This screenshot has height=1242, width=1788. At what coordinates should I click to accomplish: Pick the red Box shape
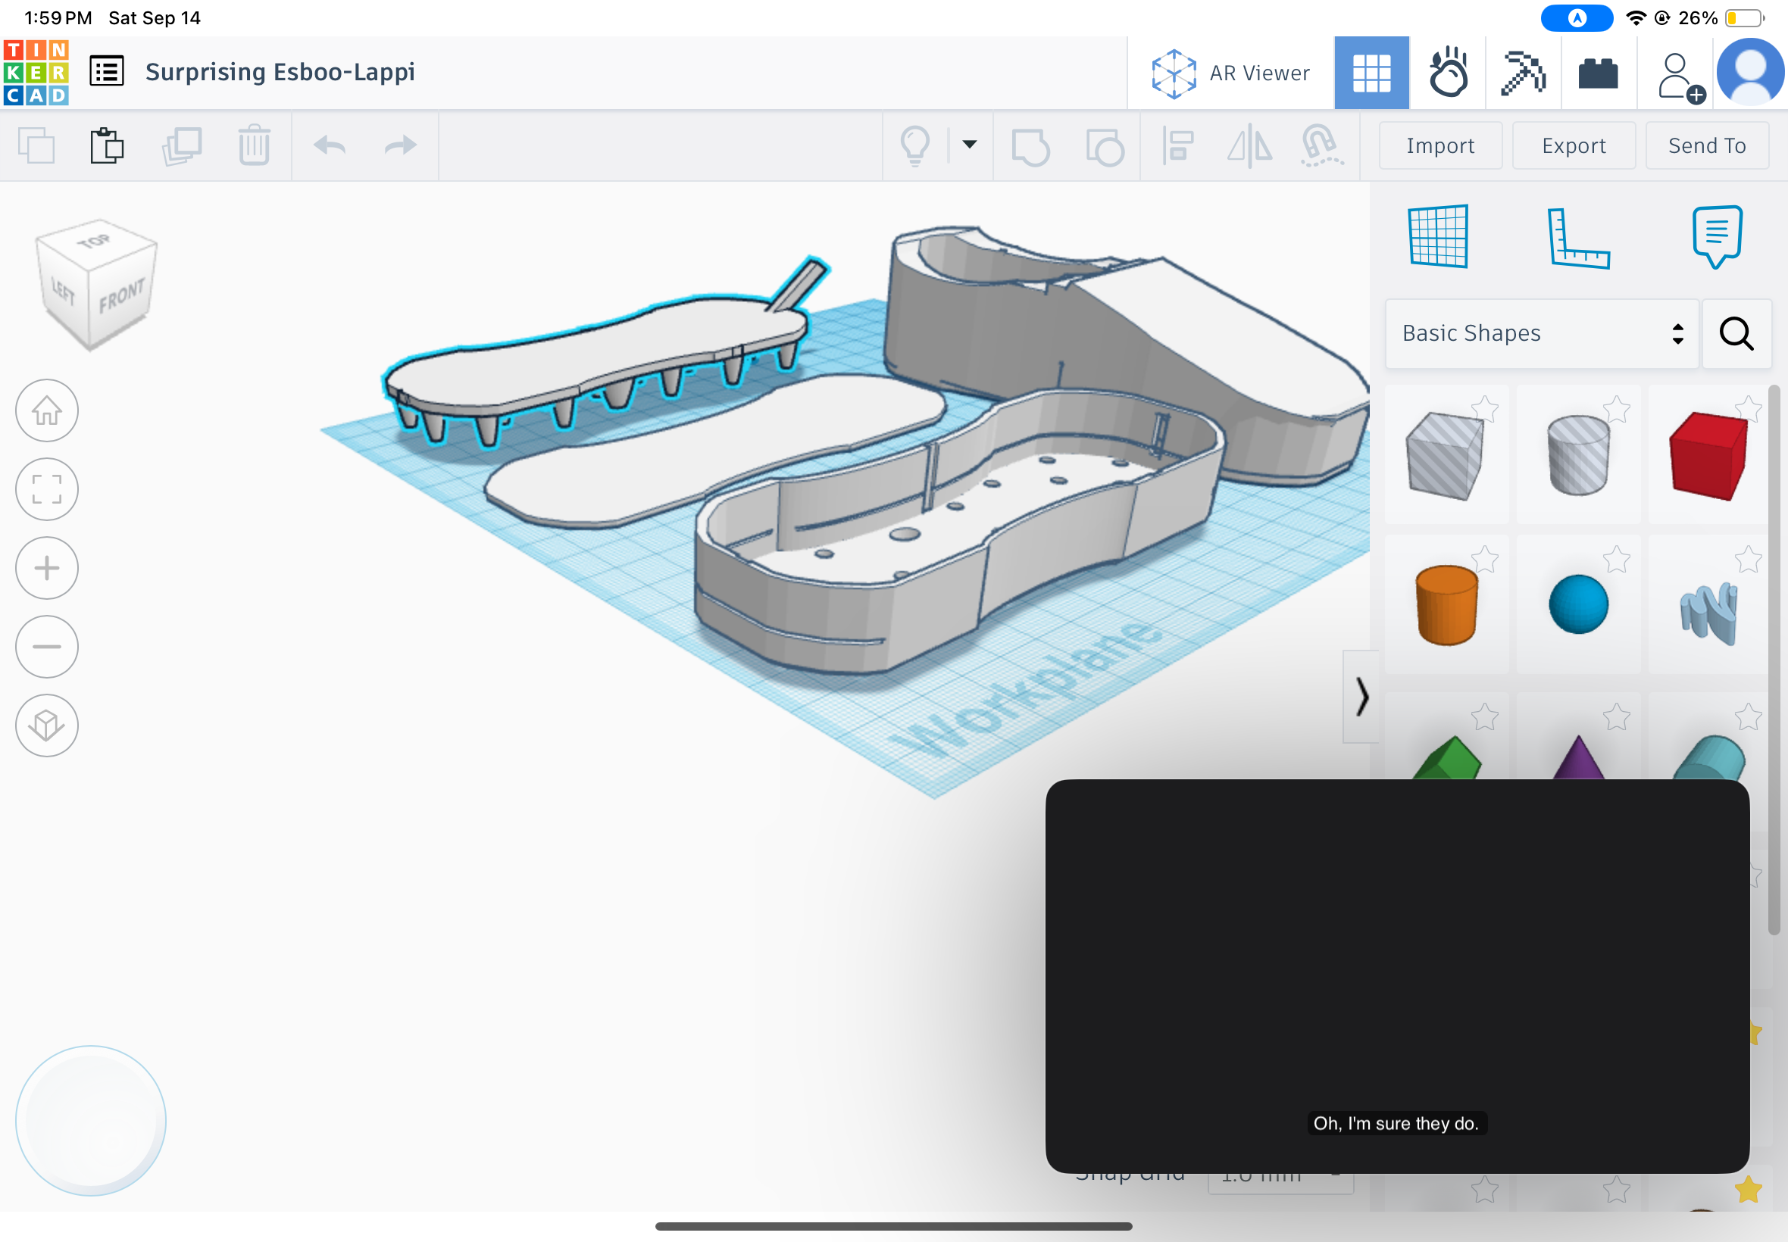(x=1707, y=456)
